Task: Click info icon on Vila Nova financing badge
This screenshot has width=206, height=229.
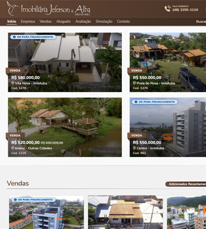Action: pos(14,37)
